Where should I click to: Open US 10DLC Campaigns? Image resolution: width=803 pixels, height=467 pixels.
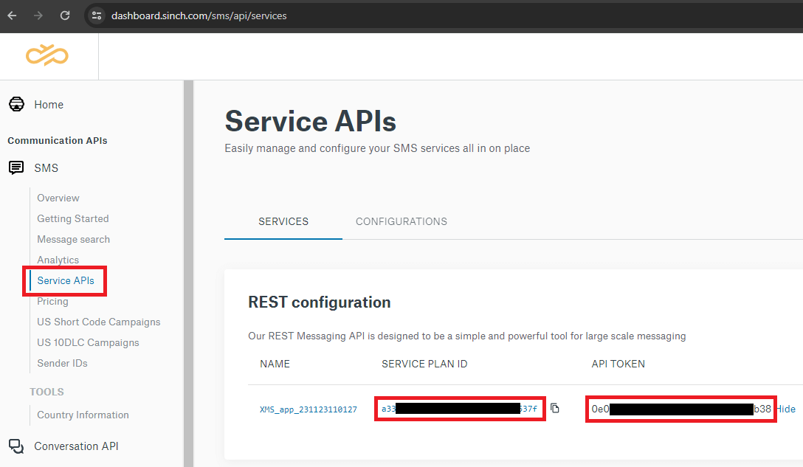[x=88, y=342]
